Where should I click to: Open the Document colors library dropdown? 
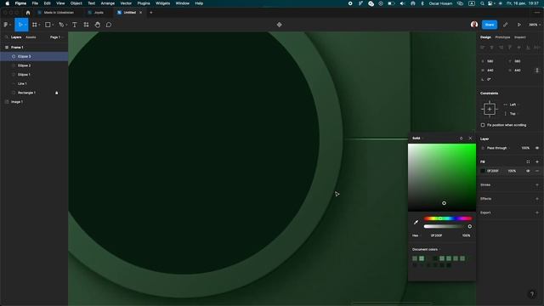[x=426, y=249]
